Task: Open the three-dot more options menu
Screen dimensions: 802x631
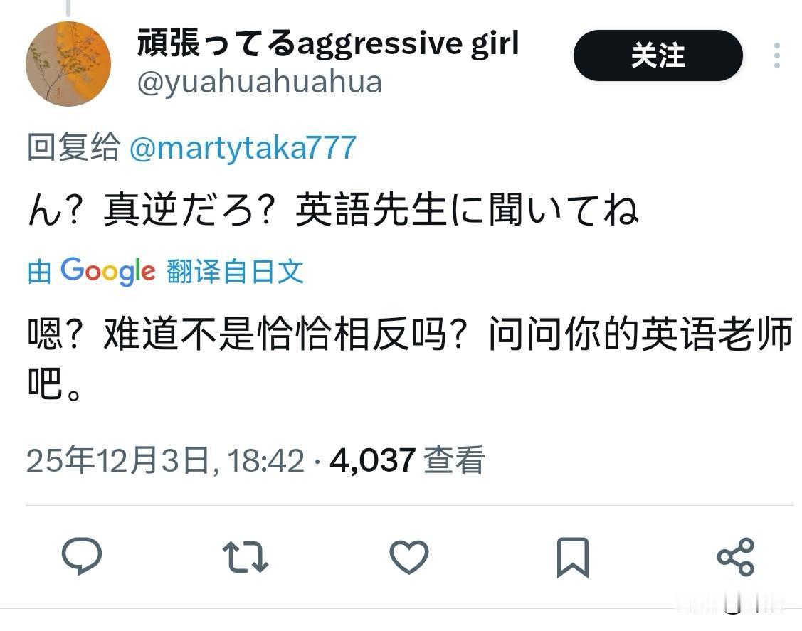Action: 777,55
